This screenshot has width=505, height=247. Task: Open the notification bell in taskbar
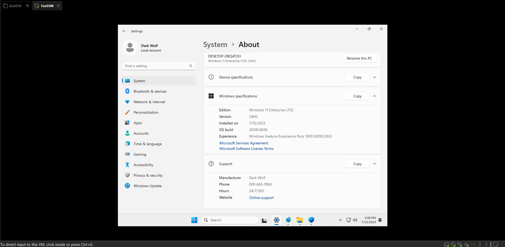pyautogui.click(x=380, y=220)
